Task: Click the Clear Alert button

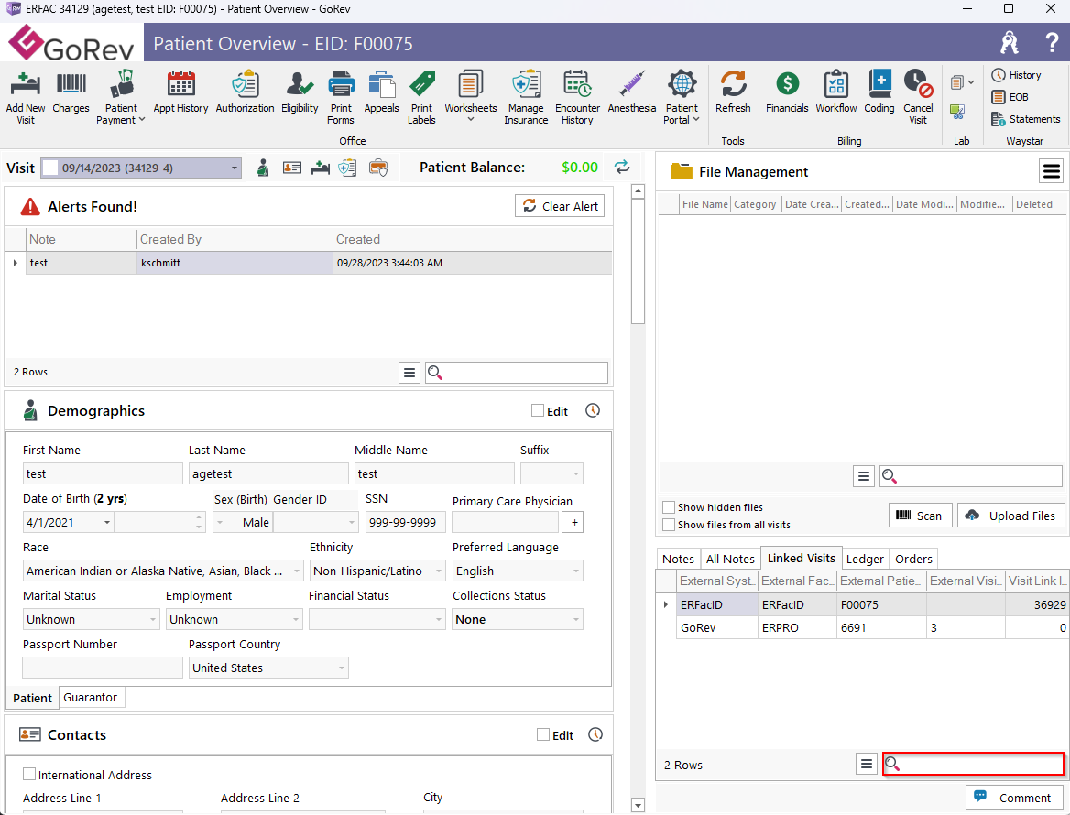Action: click(x=560, y=206)
